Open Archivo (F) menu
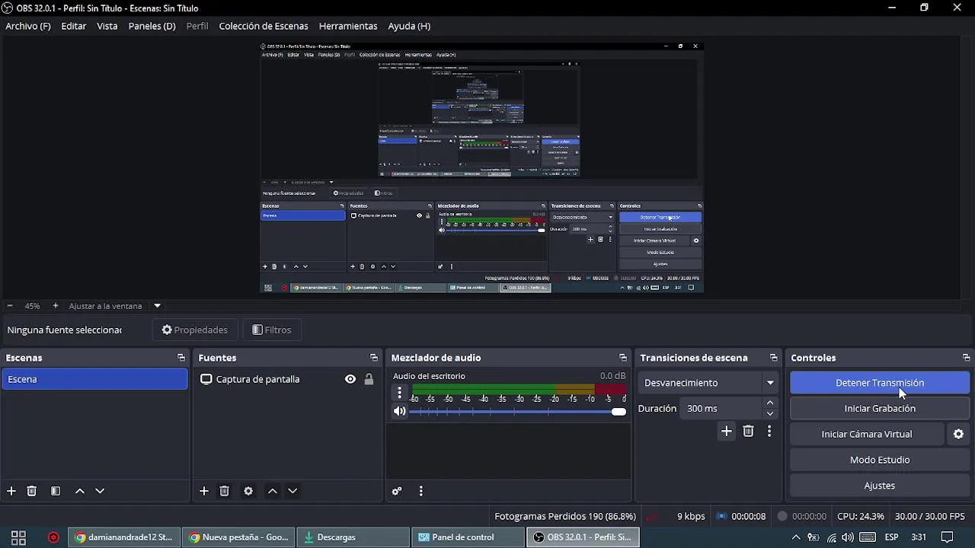 [28, 26]
